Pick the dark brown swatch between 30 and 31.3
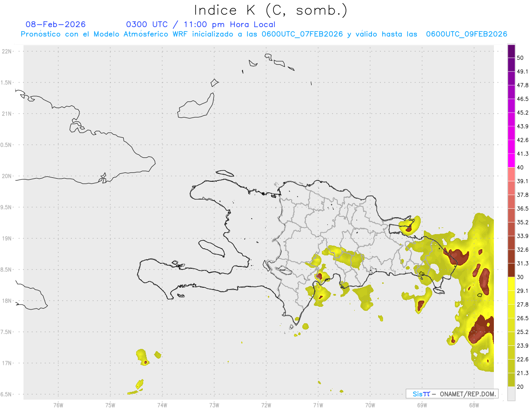Viewport: 532px width, 411px height. pos(511,270)
